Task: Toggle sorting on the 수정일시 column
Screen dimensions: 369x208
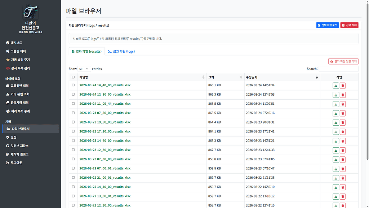Action: coord(252,77)
